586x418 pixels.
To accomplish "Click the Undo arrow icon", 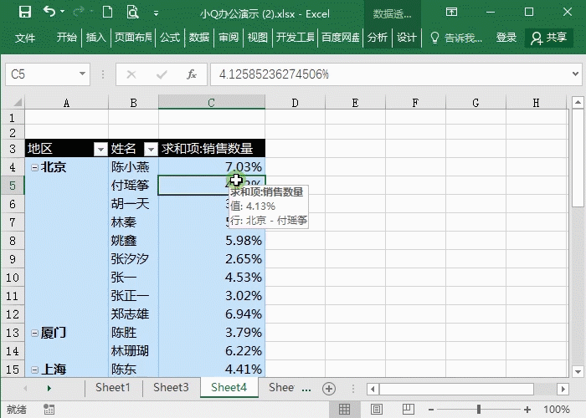I will (50, 13).
